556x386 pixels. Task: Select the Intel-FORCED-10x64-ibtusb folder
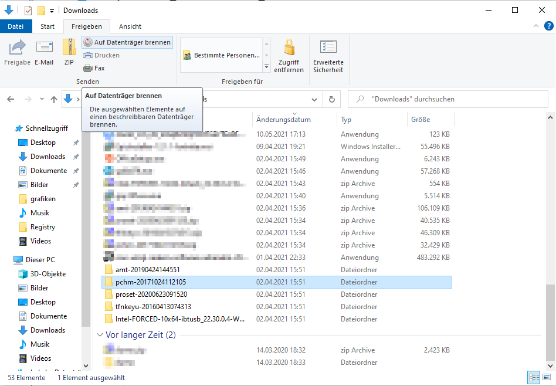277,319
